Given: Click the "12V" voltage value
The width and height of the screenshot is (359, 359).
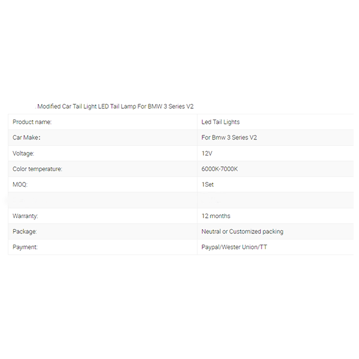Looking at the screenshot, I should (207, 153).
